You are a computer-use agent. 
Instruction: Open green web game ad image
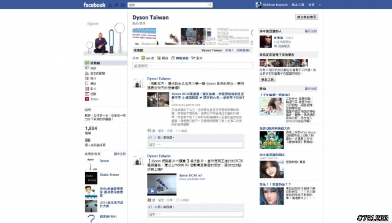271,140
